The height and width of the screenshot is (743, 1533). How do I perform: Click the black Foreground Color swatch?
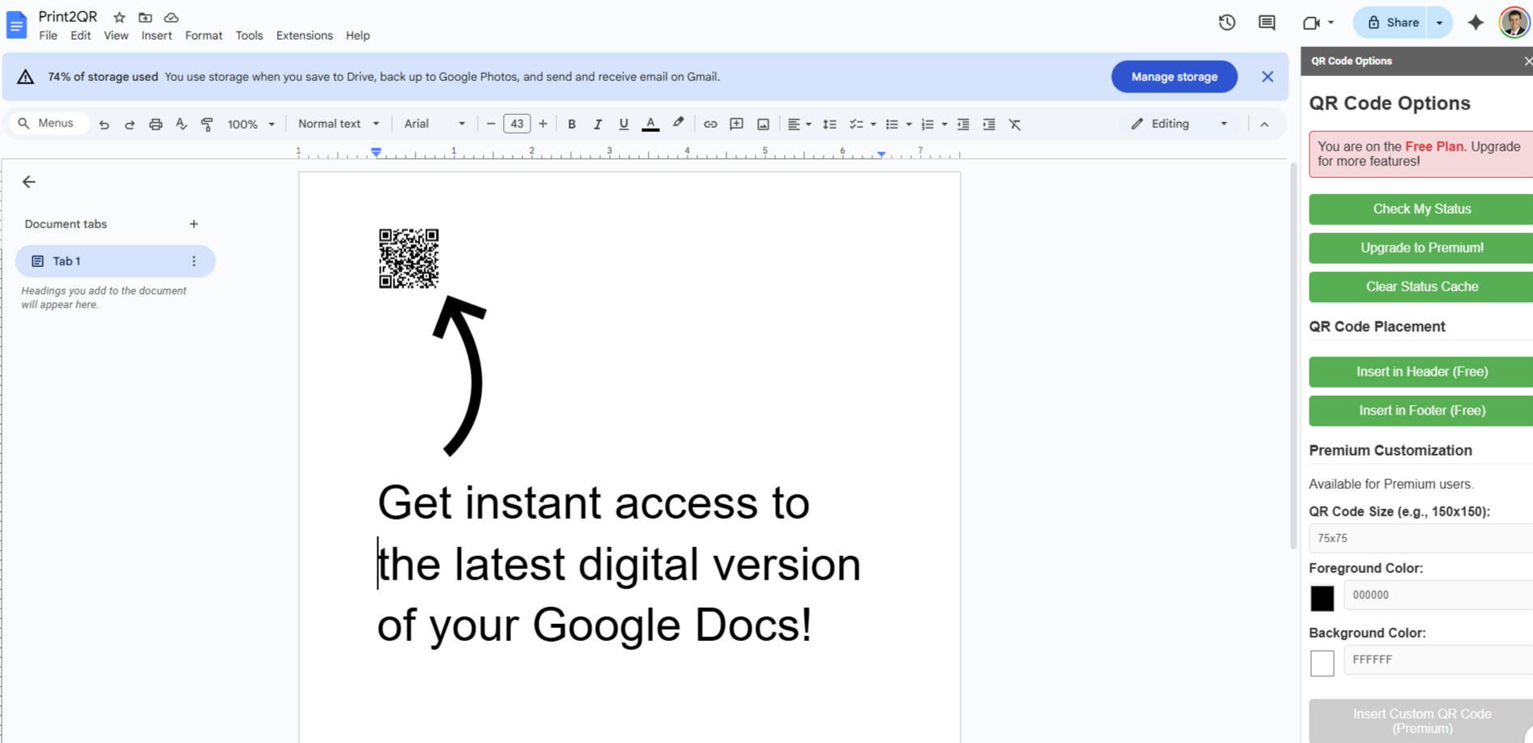[x=1322, y=598]
